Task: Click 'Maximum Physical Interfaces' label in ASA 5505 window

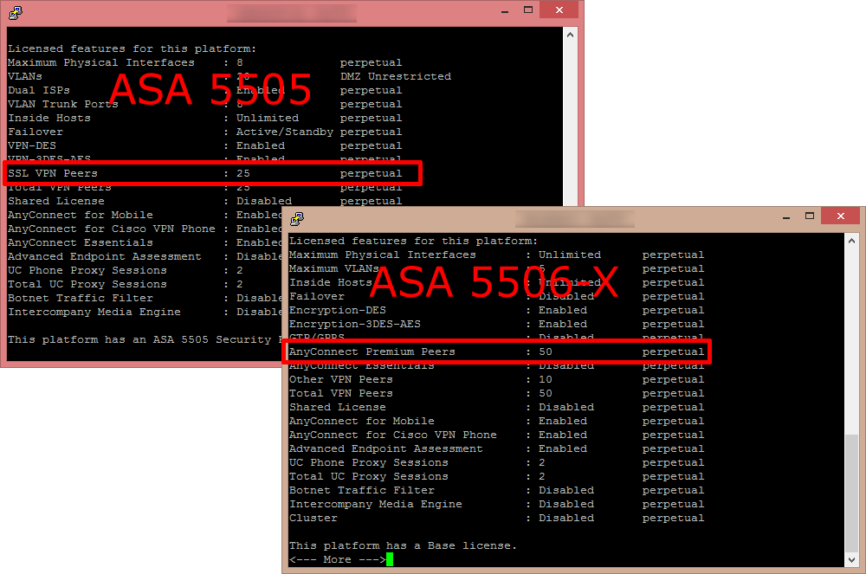Action: coord(101,63)
